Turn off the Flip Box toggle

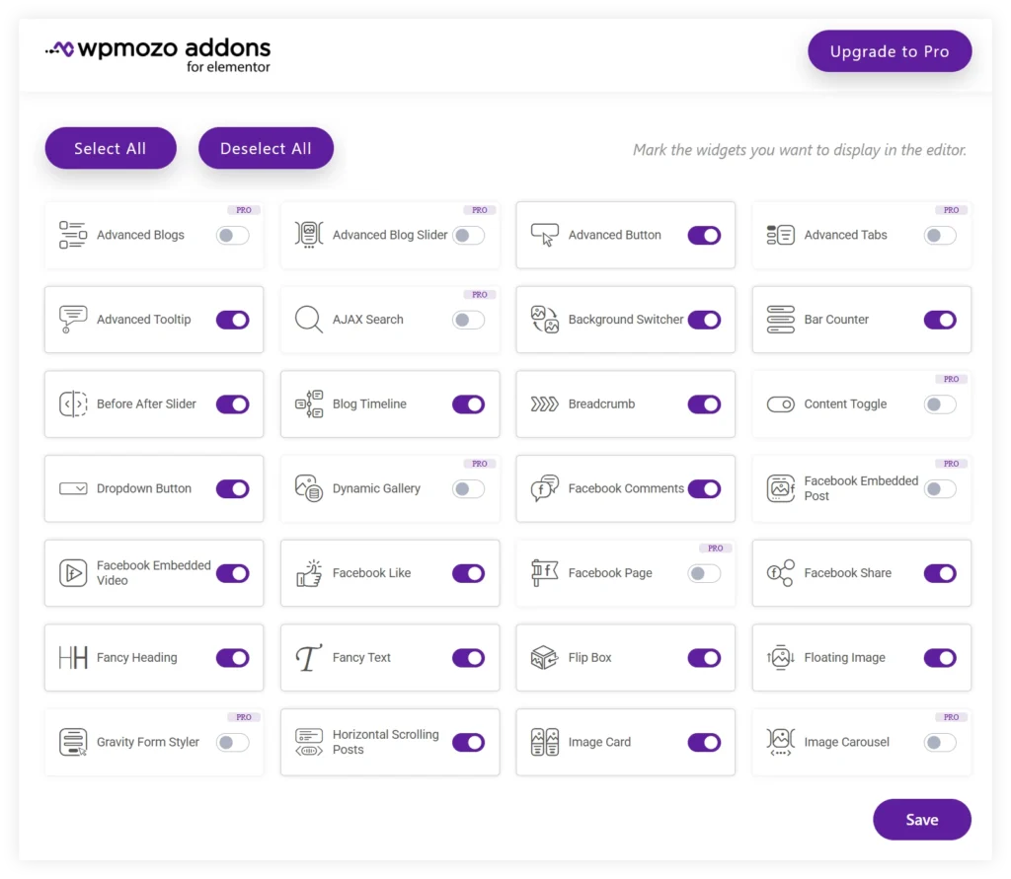point(704,658)
